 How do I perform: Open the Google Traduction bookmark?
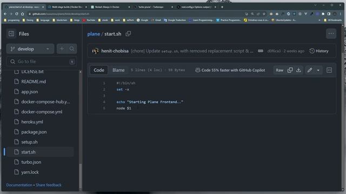tap(175, 20)
